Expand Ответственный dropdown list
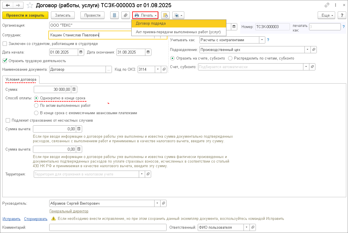This screenshot has height=233, width=348. pos(247,227)
